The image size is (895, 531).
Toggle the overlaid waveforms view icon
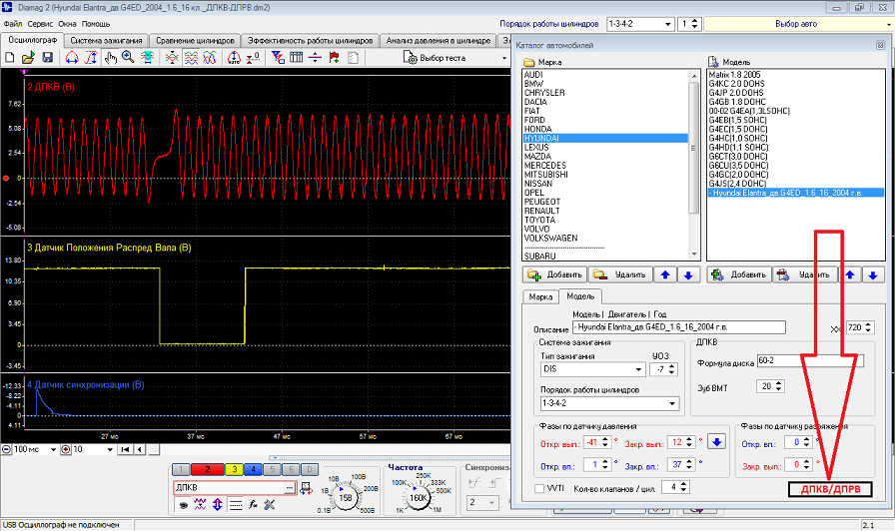[210, 58]
